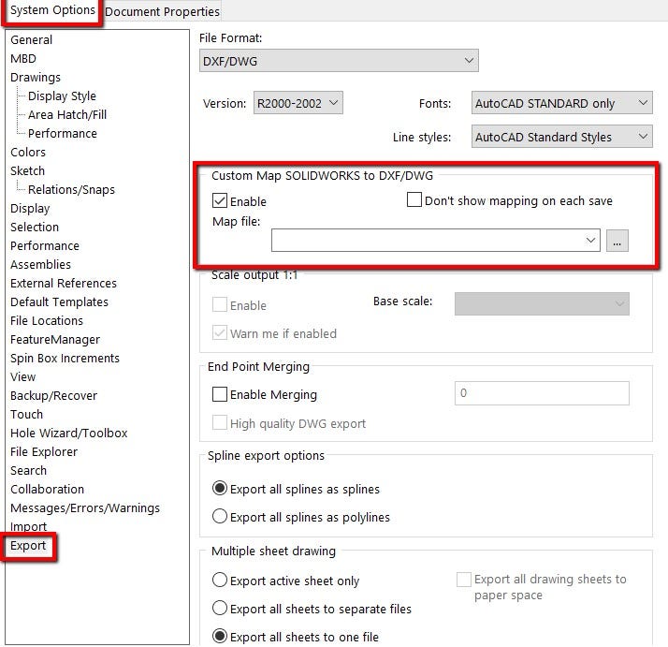Open the Map file dropdown
The image size is (668, 647).
pos(435,241)
